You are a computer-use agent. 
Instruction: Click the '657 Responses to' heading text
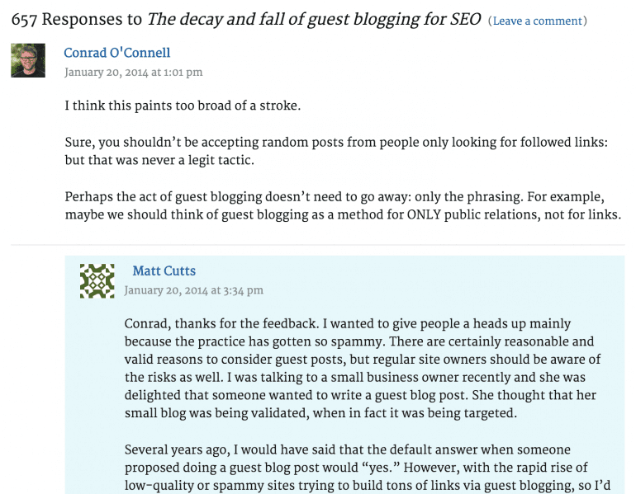77,20
